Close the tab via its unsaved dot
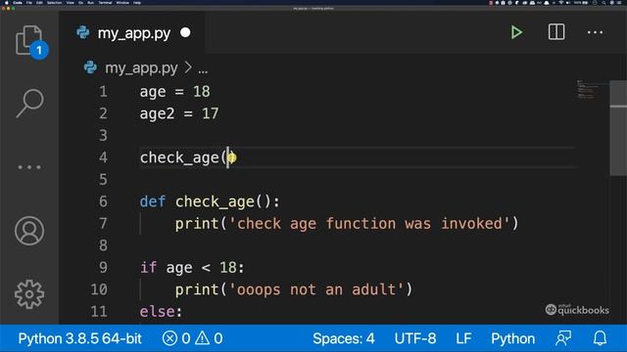The height and width of the screenshot is (352, 627). tap(185, 32)
